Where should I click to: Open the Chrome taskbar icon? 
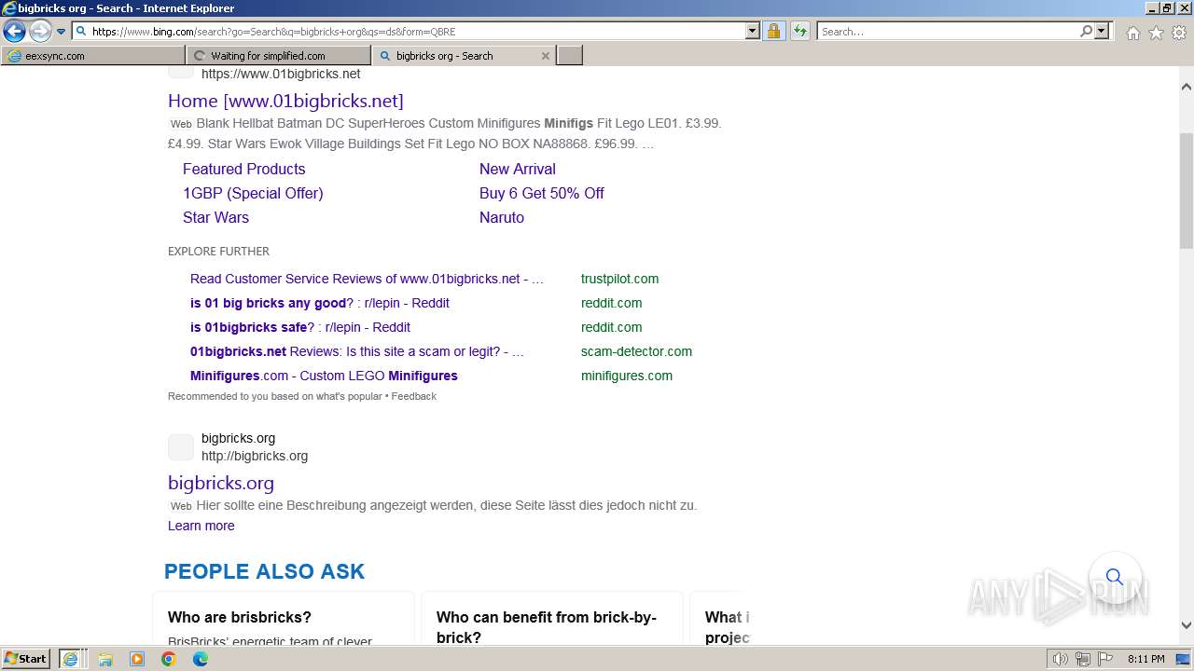coord(168,659)
